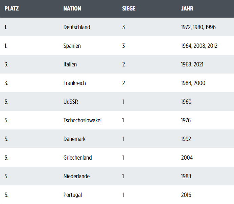Click the SIEGE column header
The height and width of the screenshot is (204, 234).
[128, 8]
